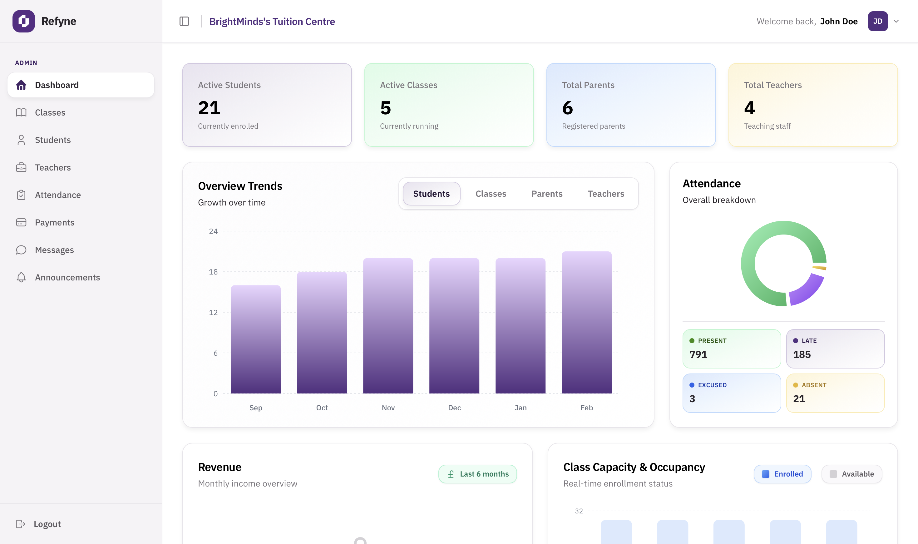Select the Parents tab in Overview Trends
The height and width of the screenshot is (544, 918).
[547, 194]
